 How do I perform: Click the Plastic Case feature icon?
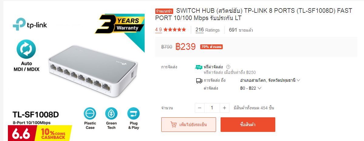(90, 114)
